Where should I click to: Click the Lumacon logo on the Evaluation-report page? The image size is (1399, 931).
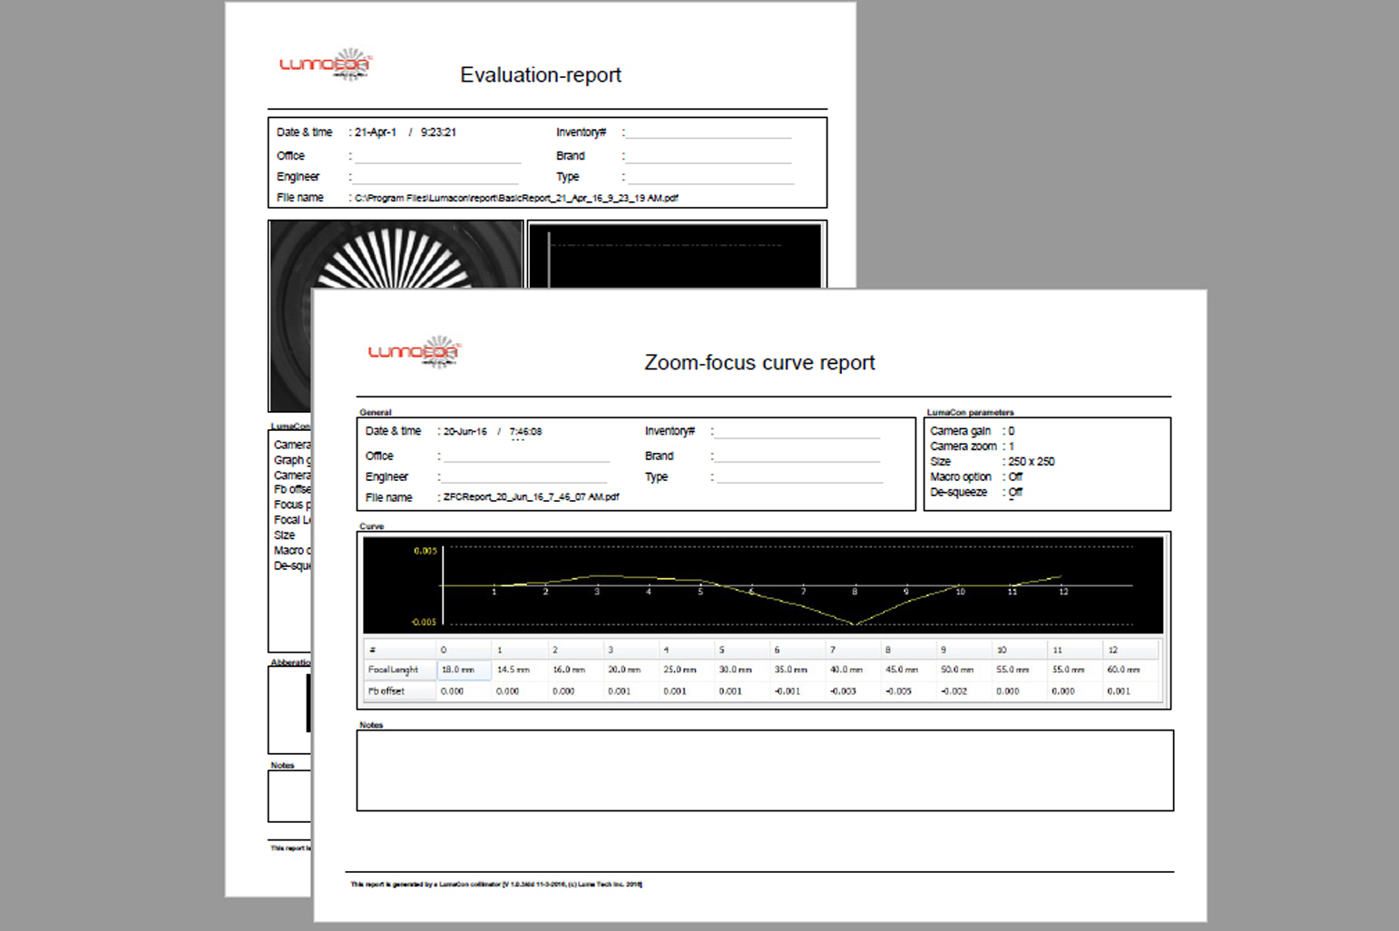326,64
